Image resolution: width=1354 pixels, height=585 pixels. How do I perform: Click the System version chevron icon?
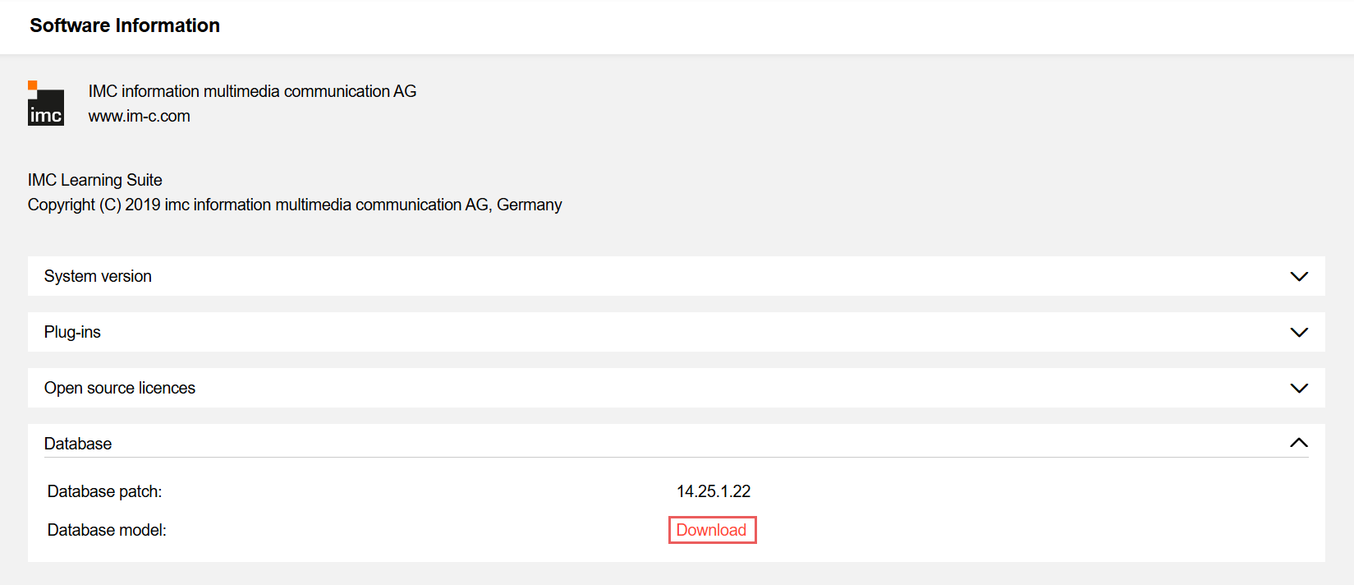pyautogui.click(x=1299, y=276)
